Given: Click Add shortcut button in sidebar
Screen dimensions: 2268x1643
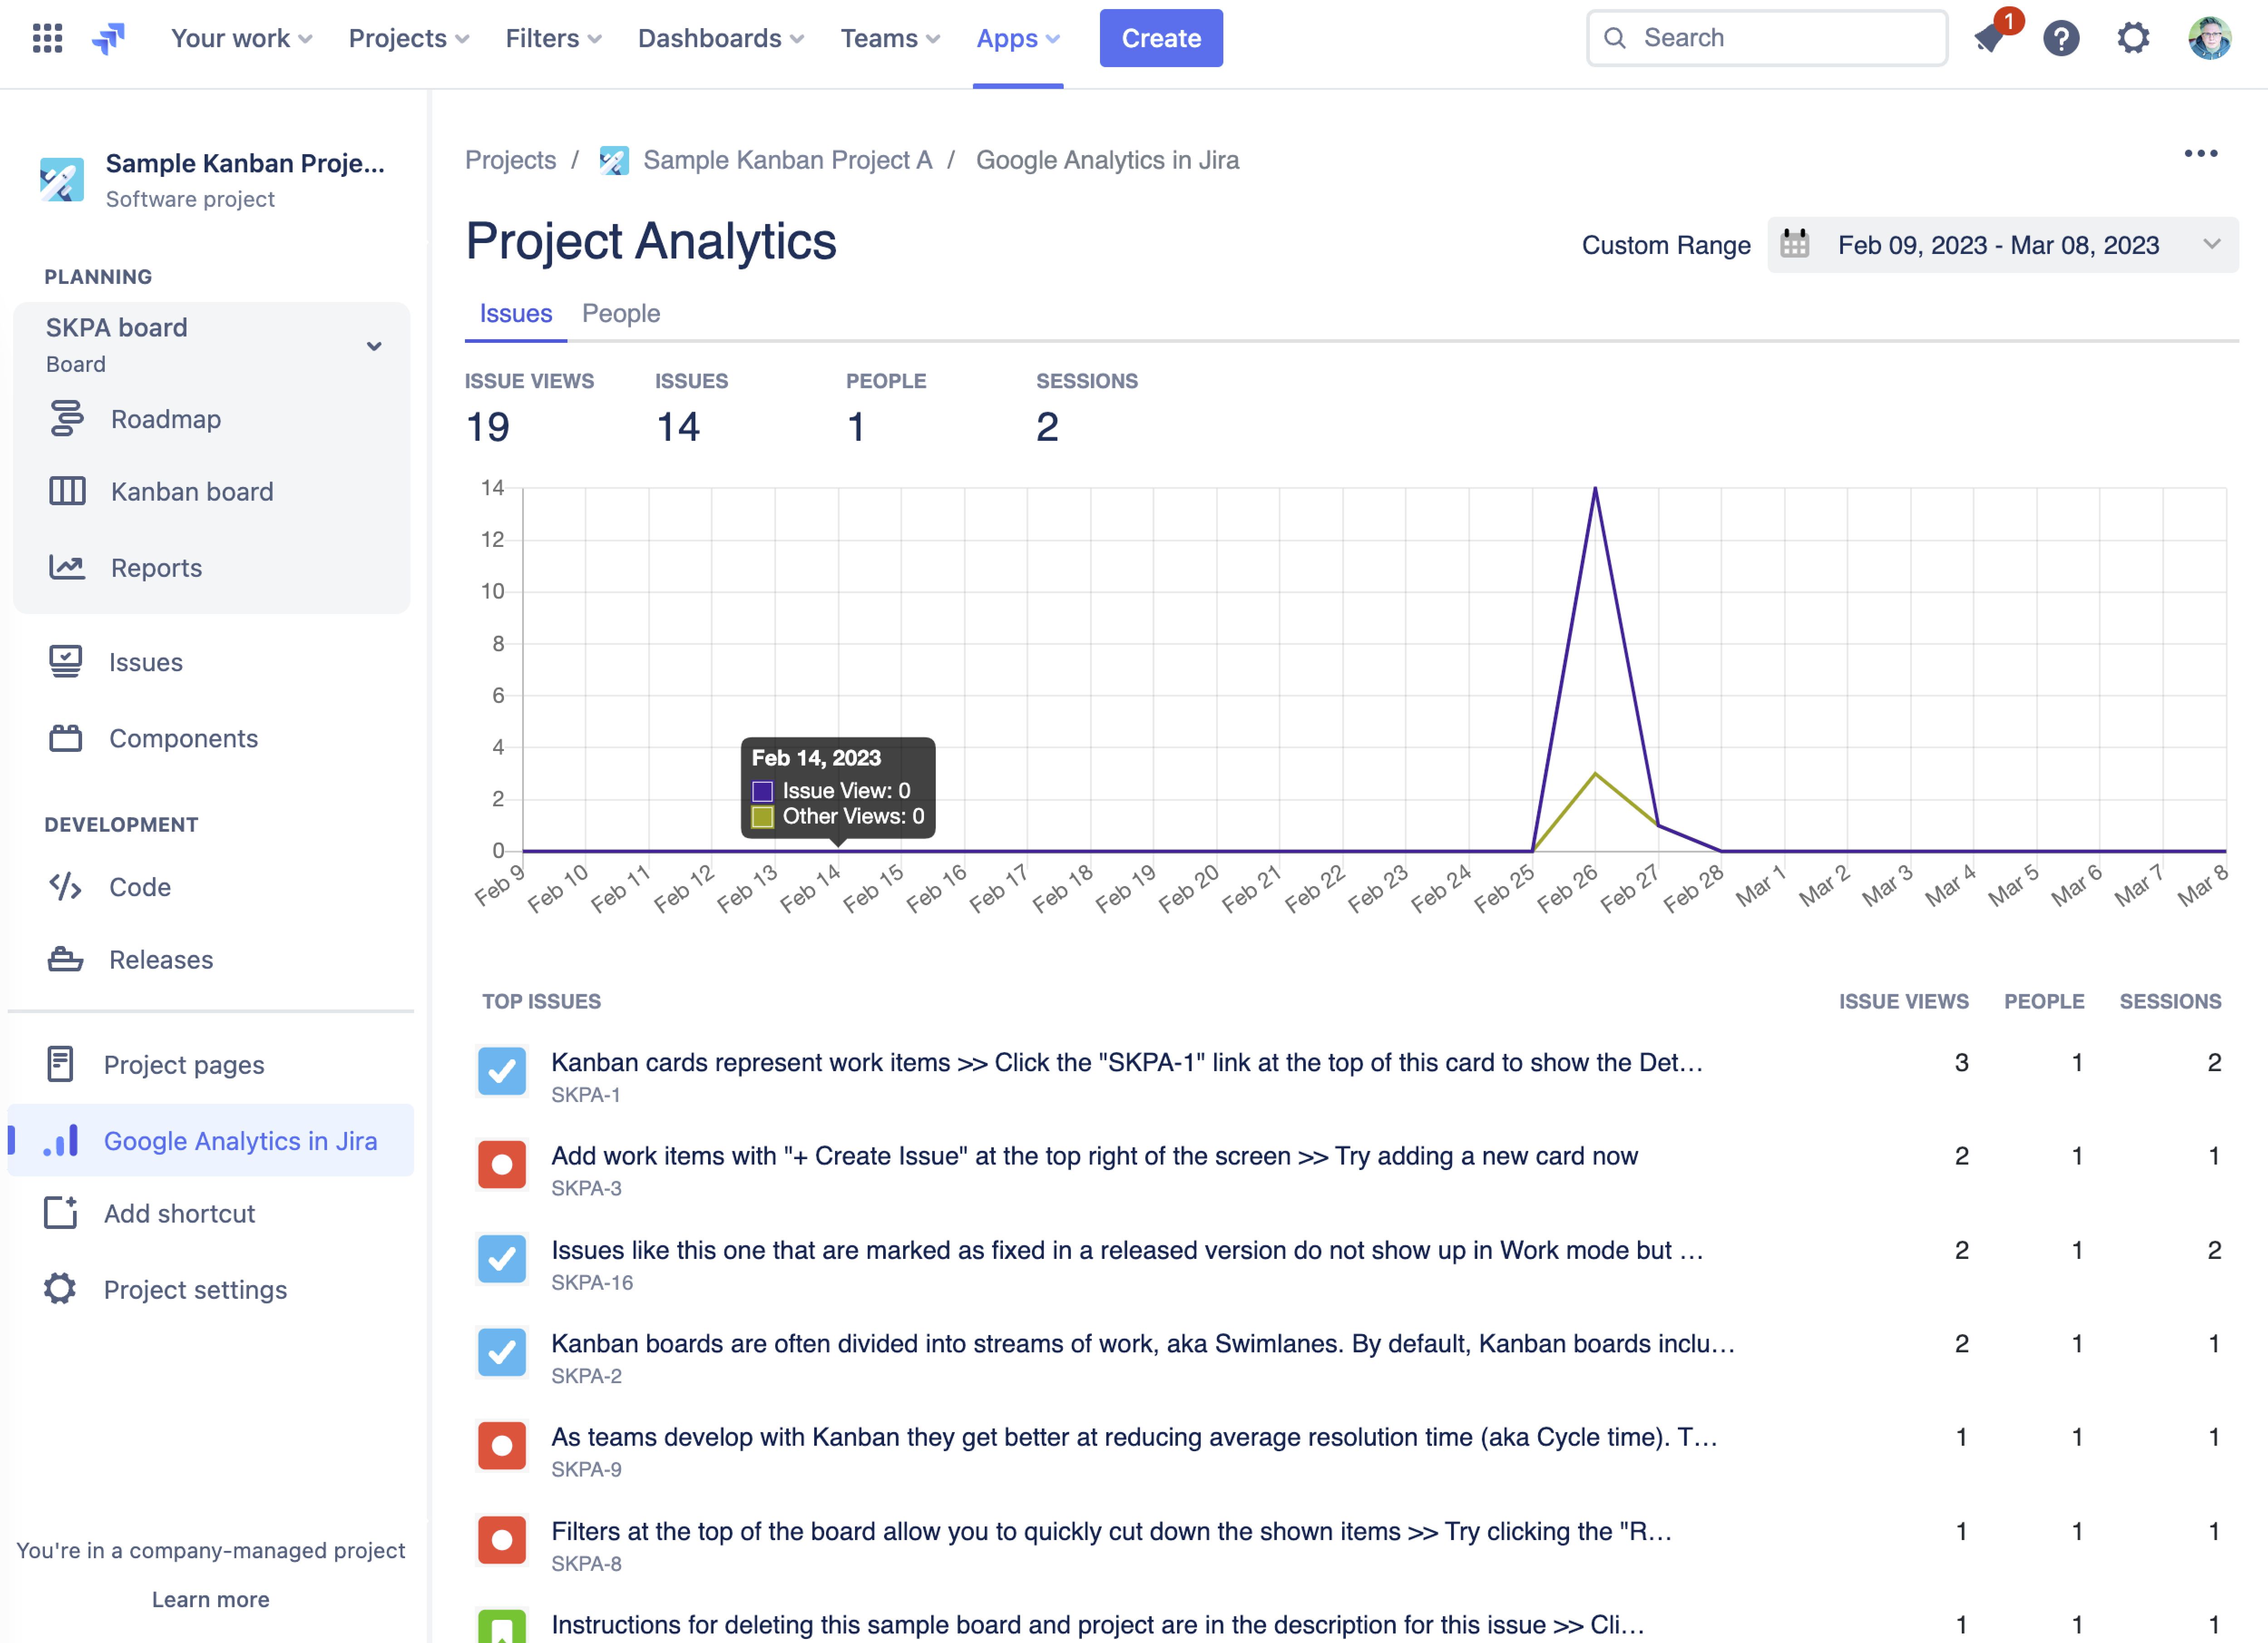Looking at the screenshot, I should point(178,1214).
